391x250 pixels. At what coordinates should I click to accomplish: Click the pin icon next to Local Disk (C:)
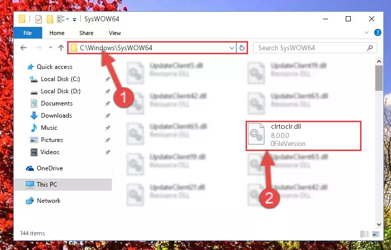pyautogui.click(x=107, y=79)
